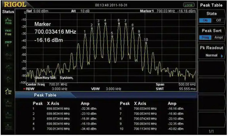Click the red RBW marker indicator
228x137 pixels.
[x=24, y=88]
